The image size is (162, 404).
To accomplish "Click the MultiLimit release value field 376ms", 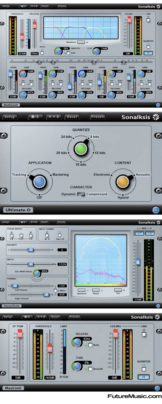I will coord(34,54).
